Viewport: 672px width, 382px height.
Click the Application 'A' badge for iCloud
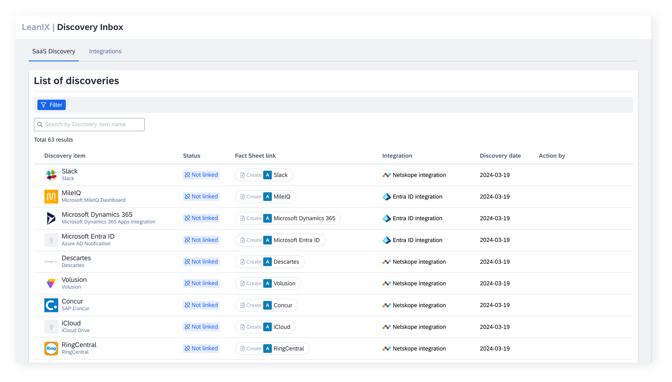(267, 327)
